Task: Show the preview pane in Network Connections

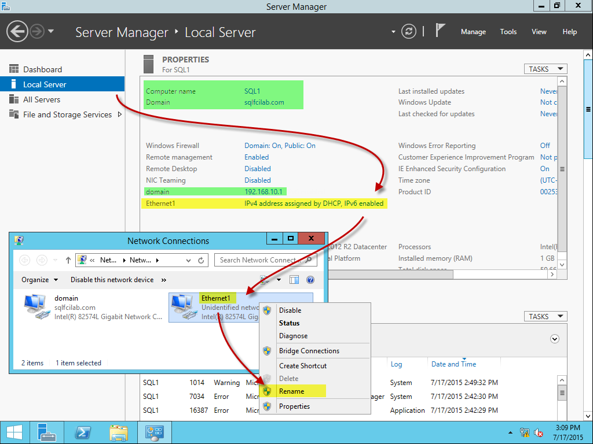Action: coord(294,280)
